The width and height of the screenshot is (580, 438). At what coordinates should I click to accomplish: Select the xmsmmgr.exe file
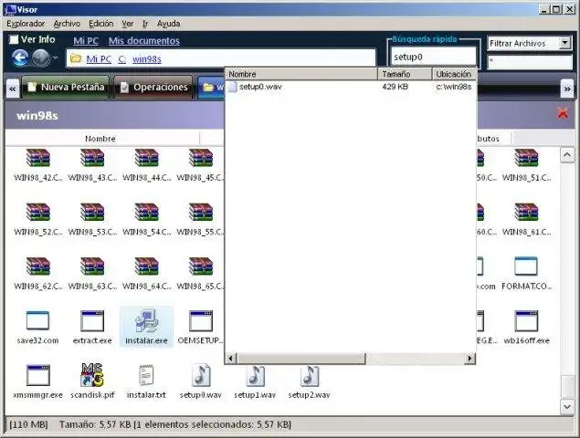pos(37,382)
